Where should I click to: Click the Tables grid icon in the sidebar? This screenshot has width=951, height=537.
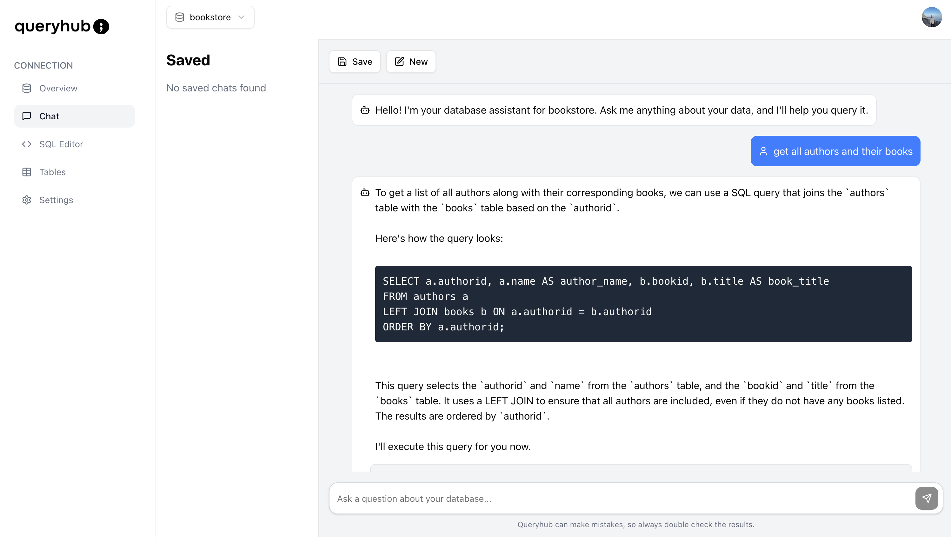point(26,172)
